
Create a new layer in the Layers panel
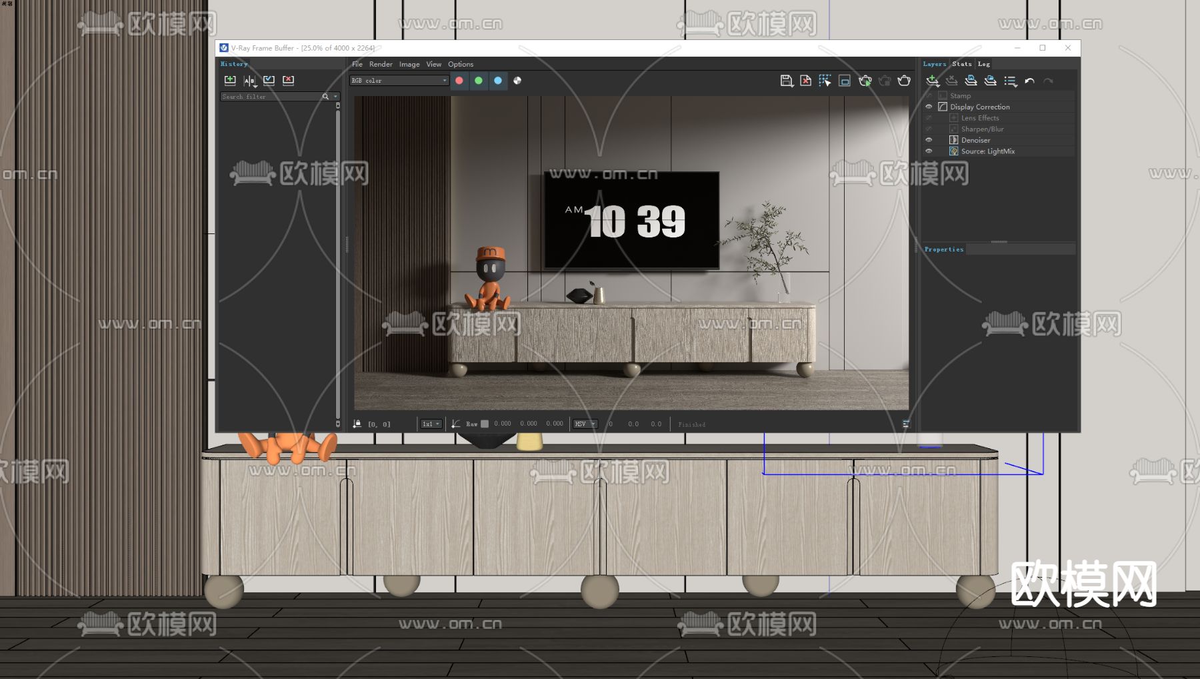click(x=933, y=80)
